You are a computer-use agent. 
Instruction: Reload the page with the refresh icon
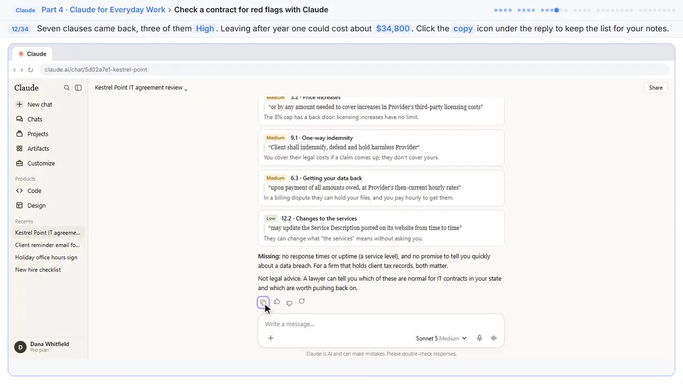click(30, 70)
